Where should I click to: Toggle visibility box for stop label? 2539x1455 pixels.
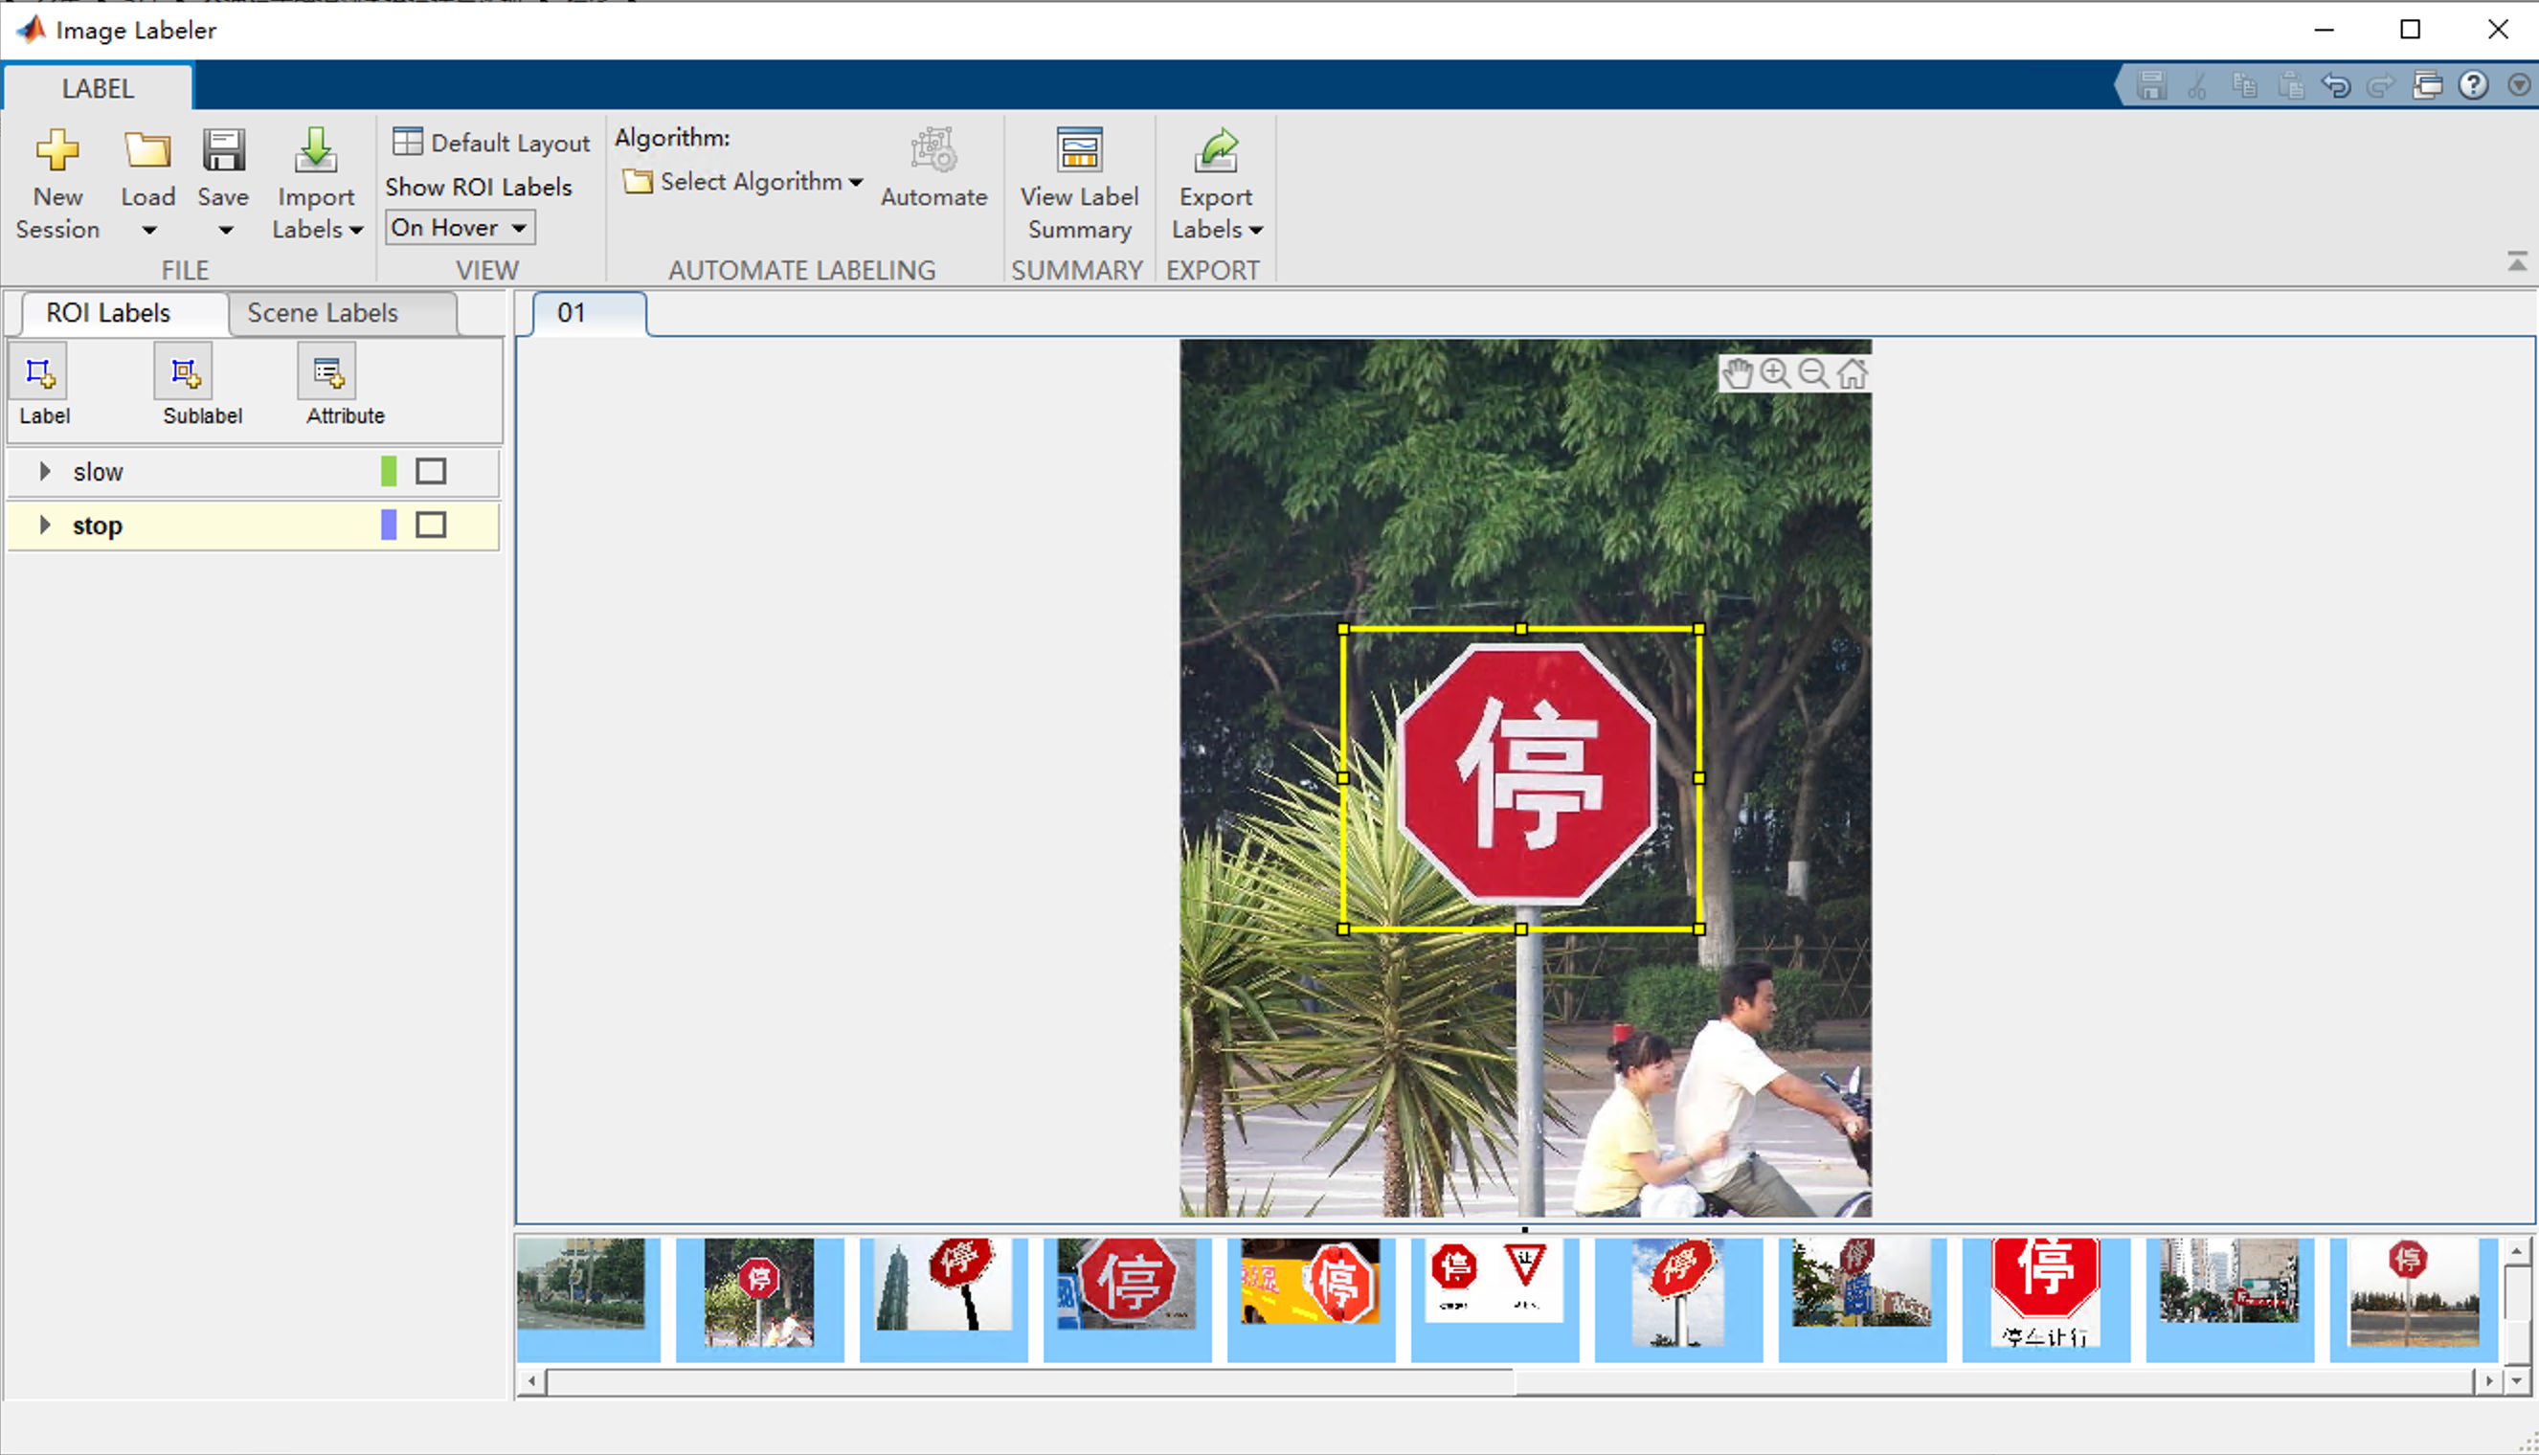click(431, 525)
